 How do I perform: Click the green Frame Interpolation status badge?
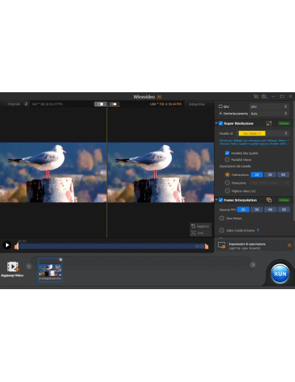click(x=284, y=200)
